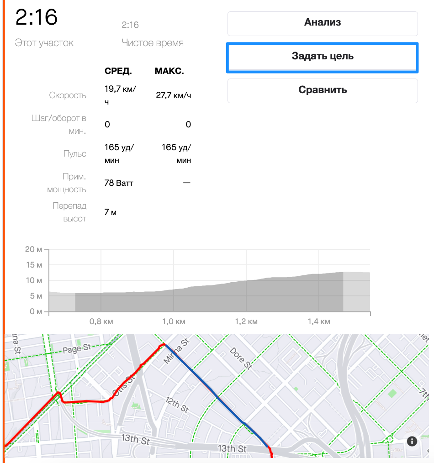Click the Page St label on map
This screenshot has width=434, height=463.
point(76,348)
